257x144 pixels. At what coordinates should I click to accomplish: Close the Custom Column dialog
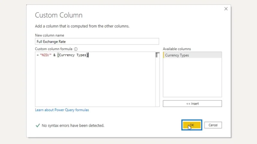[226, 9]
